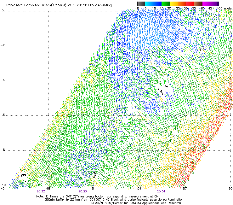Click the longitude label 51
The height and width of the screenshot is (205, 233).
(x=94, y=189)
